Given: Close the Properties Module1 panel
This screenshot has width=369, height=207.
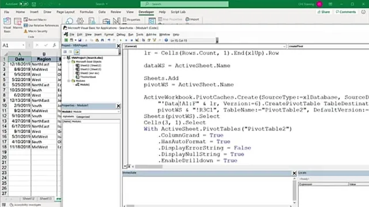Looking at the screenshot, I should [118, 106].
